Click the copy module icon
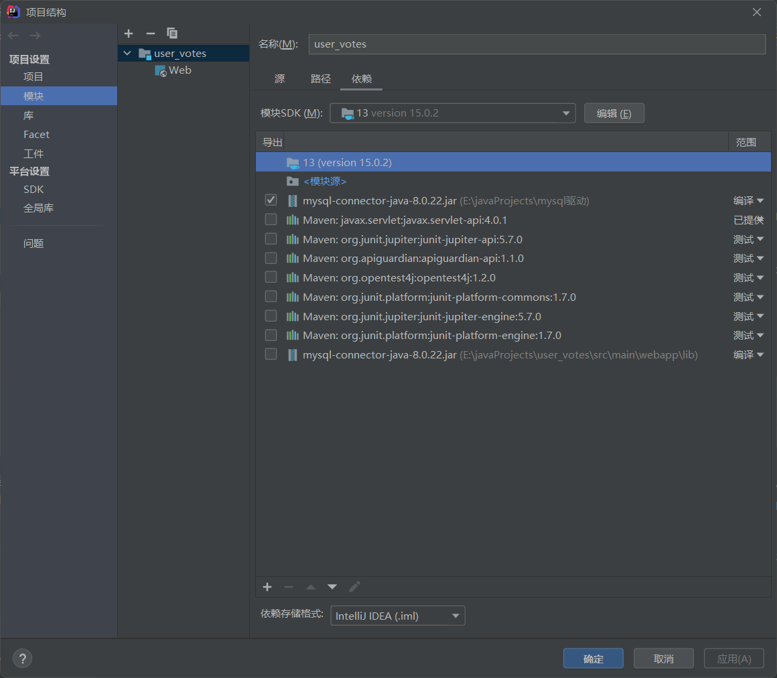The height and width of the screenshot is (678, 777). [171, 33]
